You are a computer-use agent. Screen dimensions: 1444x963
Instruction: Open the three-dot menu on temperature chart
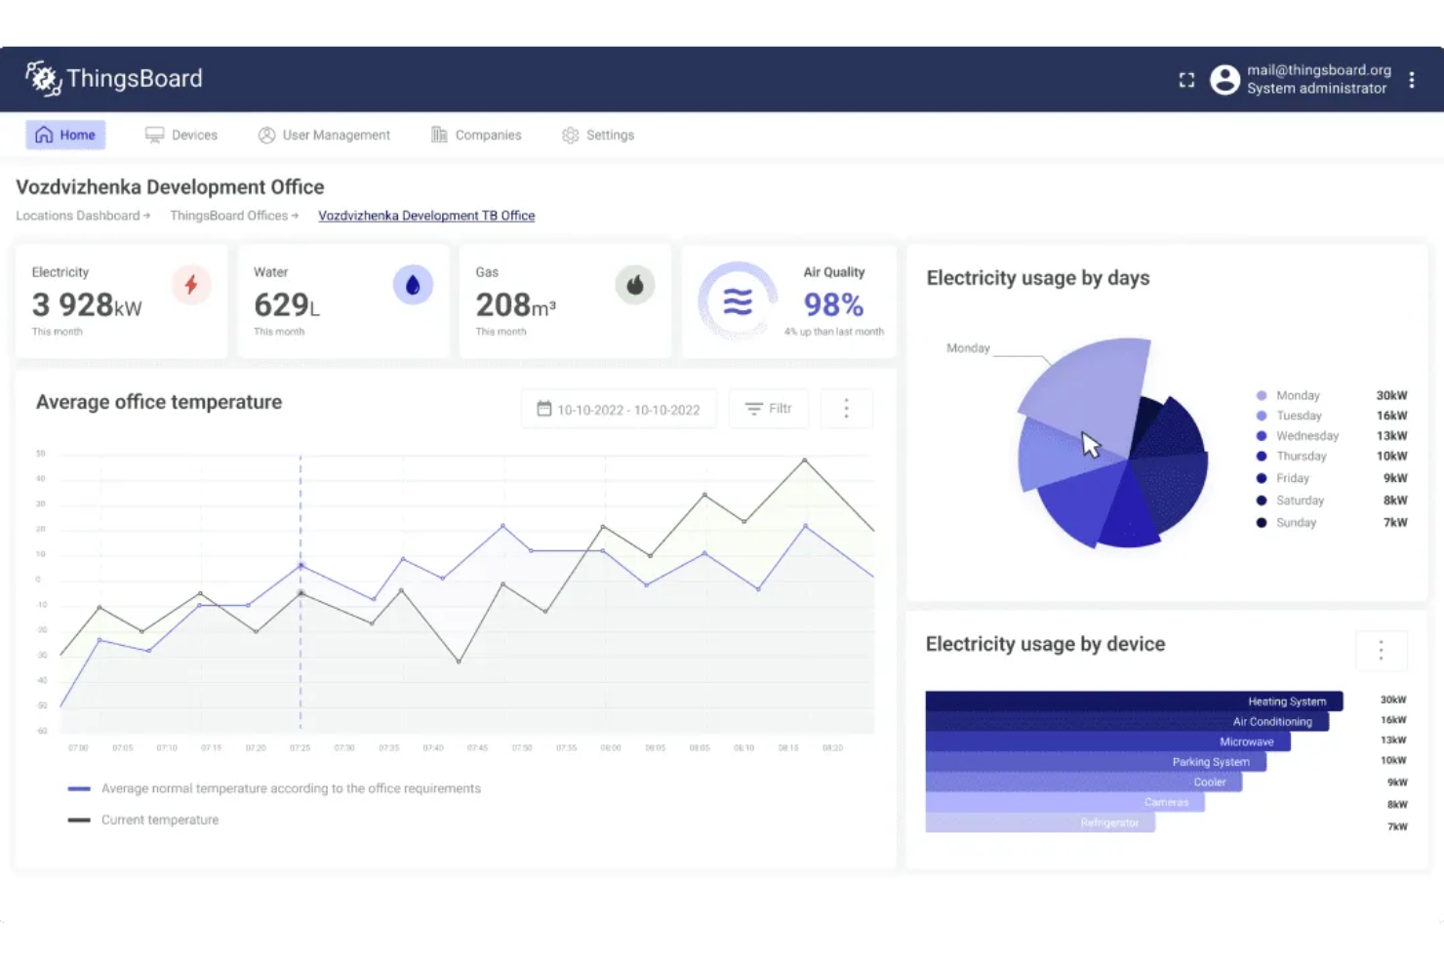pos(846,409)
